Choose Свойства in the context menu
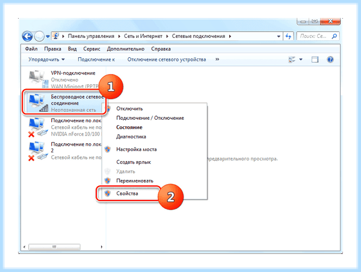361x272 pixels. tap(127, 193)
